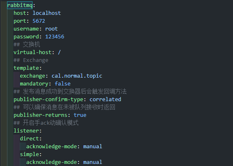Click the username value root
The height and width of the screenshot is (166, 233).
pos(51,29)
